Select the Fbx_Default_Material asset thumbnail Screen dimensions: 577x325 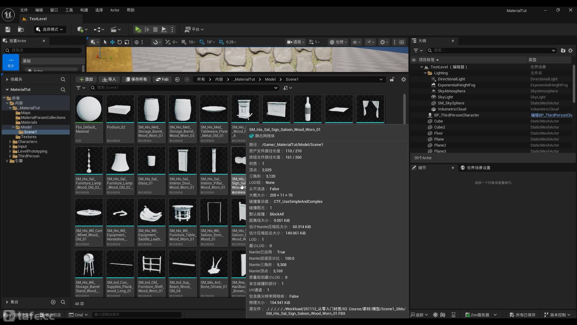click(89, 109)
